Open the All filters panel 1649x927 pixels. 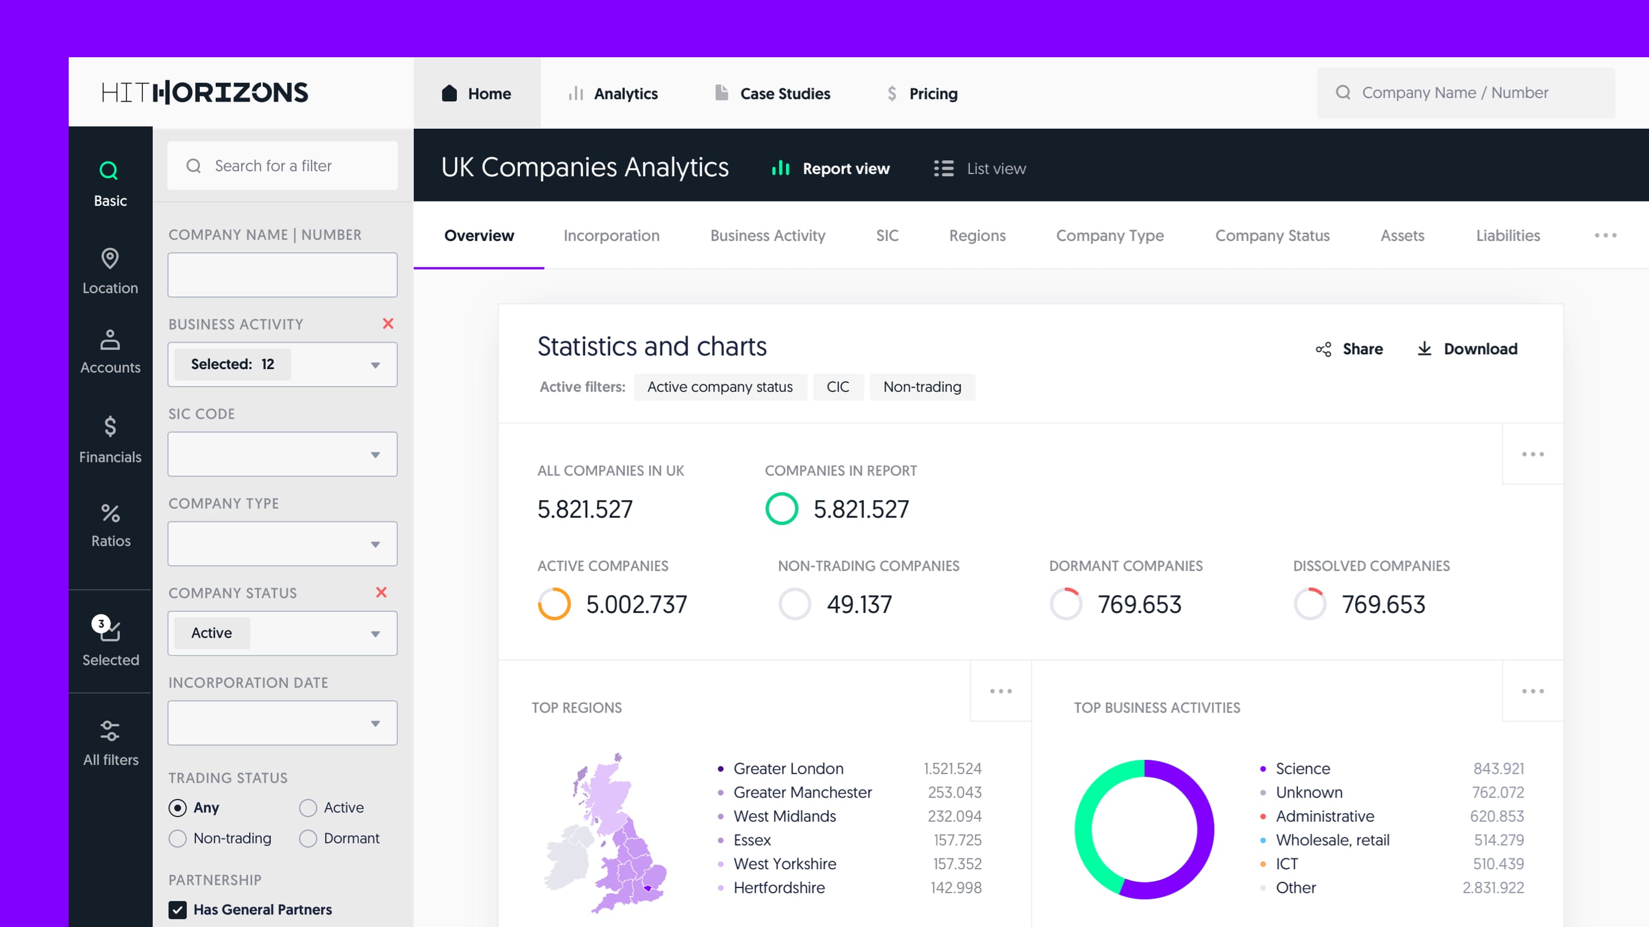(110, 743)
